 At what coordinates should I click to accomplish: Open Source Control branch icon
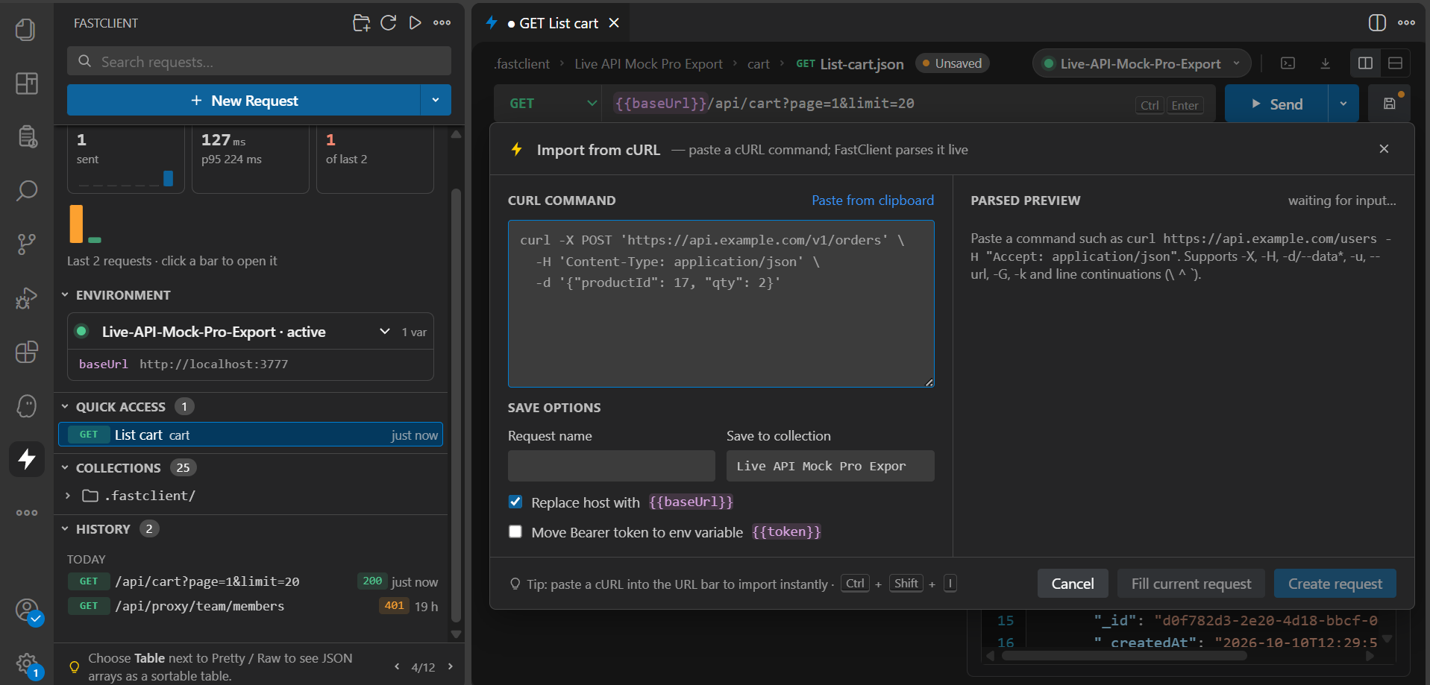26,244
